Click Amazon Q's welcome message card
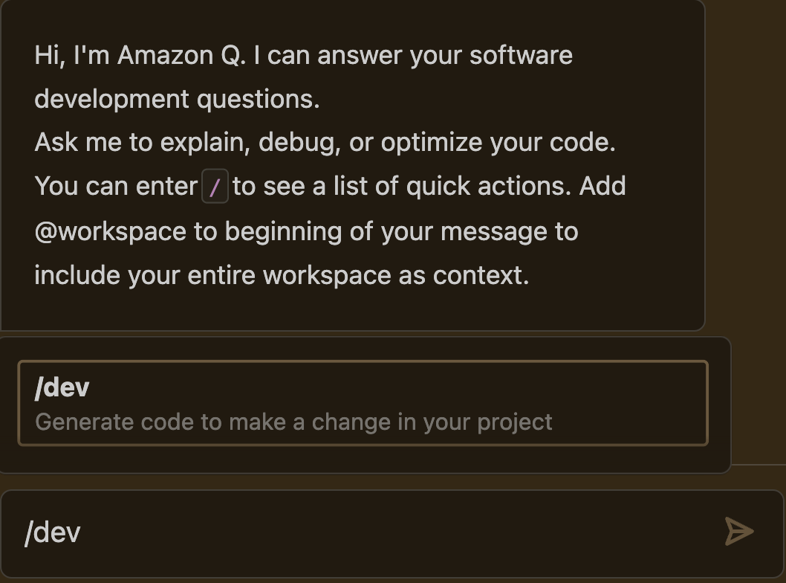This screenshot has height=583, width=786. pyautogui.click(x=354, y=164)
